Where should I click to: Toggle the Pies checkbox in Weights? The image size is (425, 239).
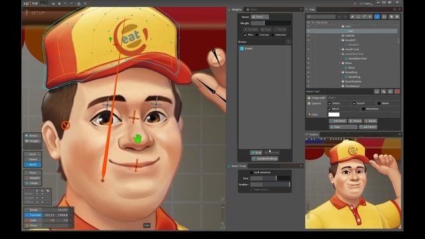[x=245, y=35]
